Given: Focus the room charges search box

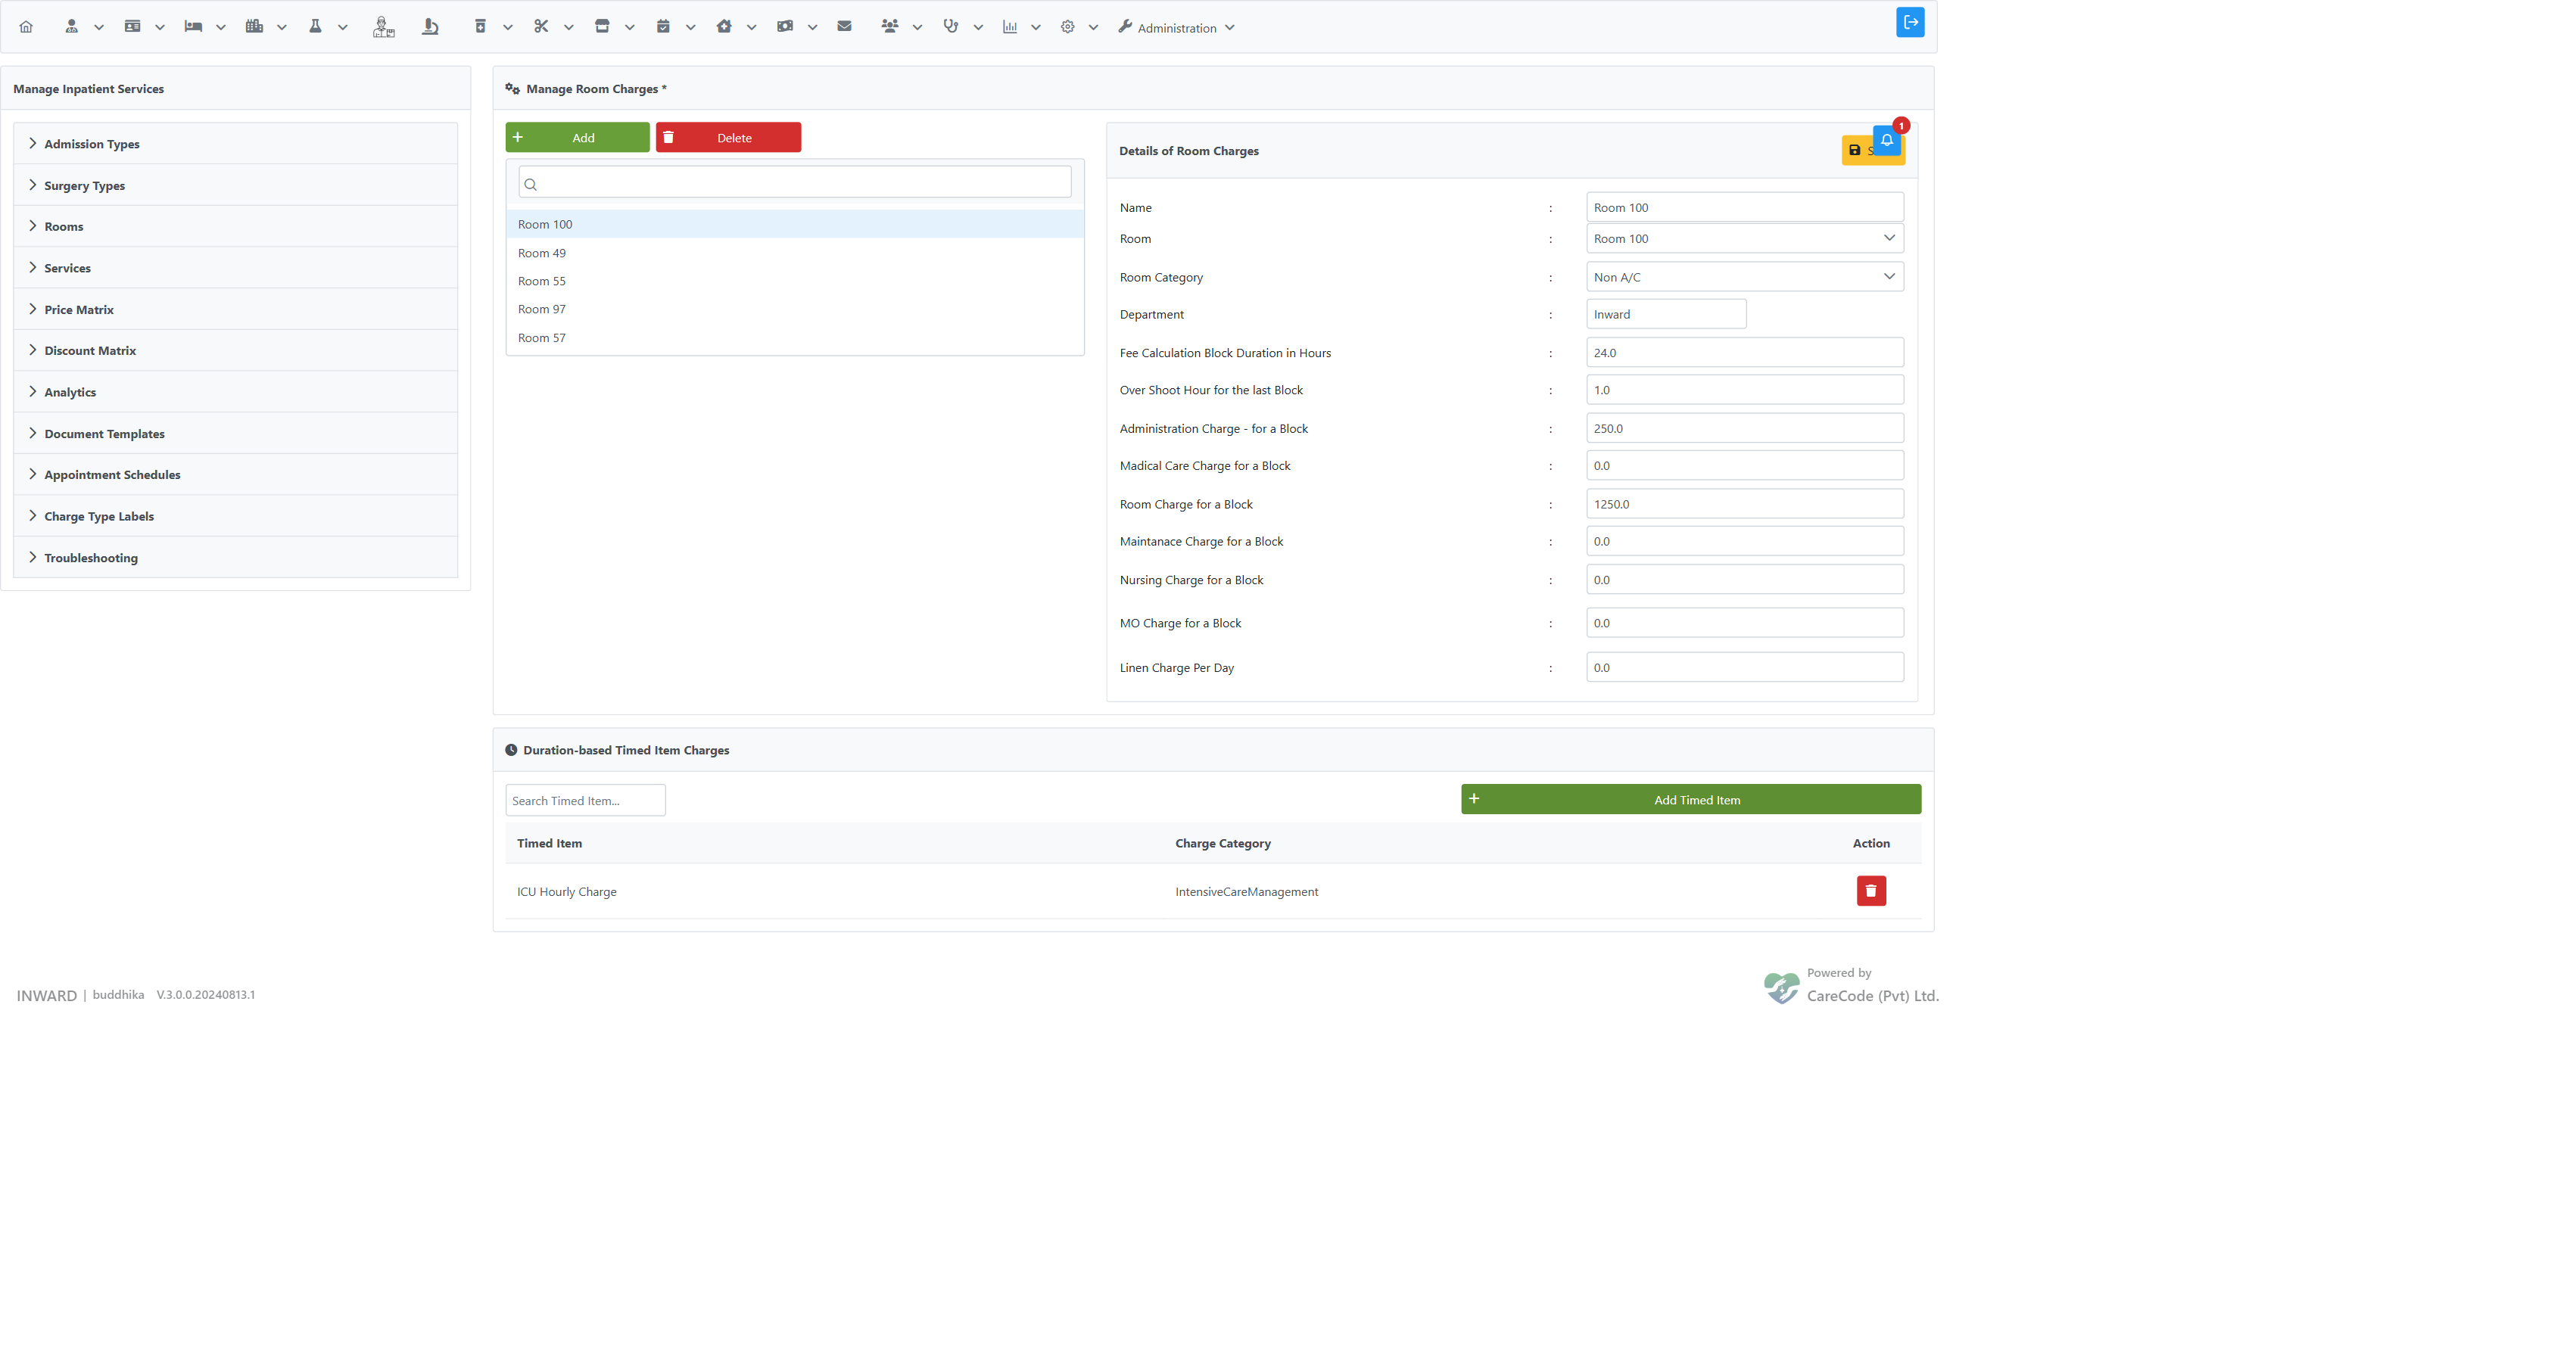Looking at the screenshot, I should tap(795, 183).
